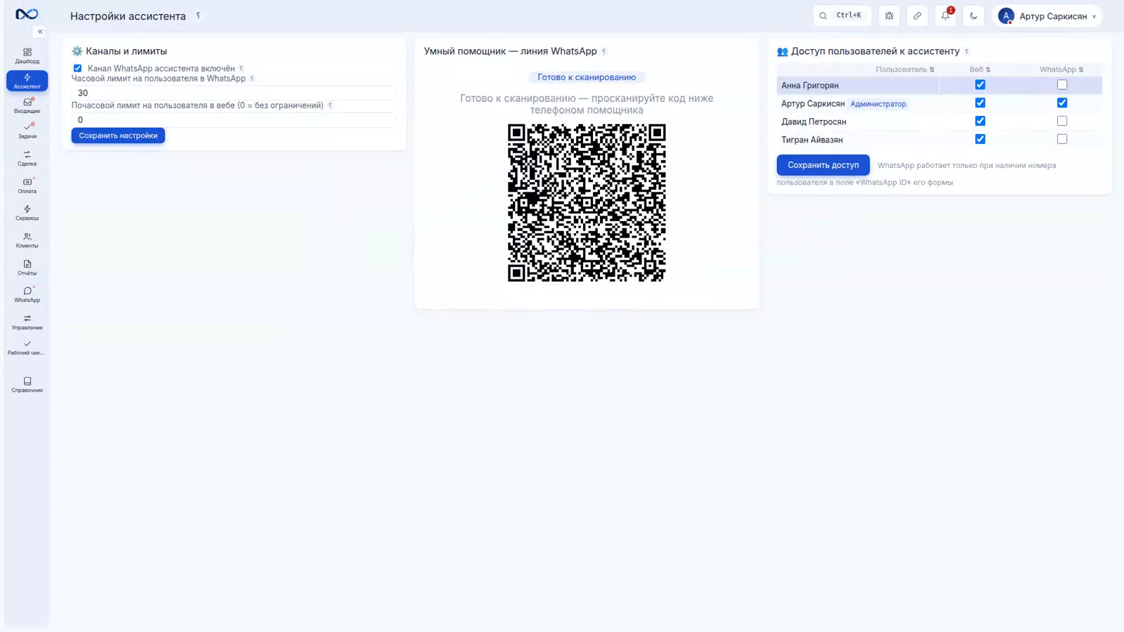The image size is (1124, 632).
Task: Sort table by Пользователь column
Action: (905, 70)
